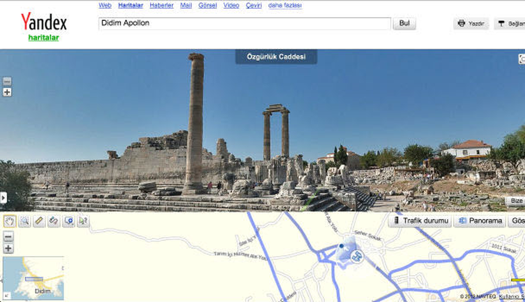Viewport: 525px width, 302px height.
Task: Toggle the Panorama layer button
Action: [x=480, y=221]
